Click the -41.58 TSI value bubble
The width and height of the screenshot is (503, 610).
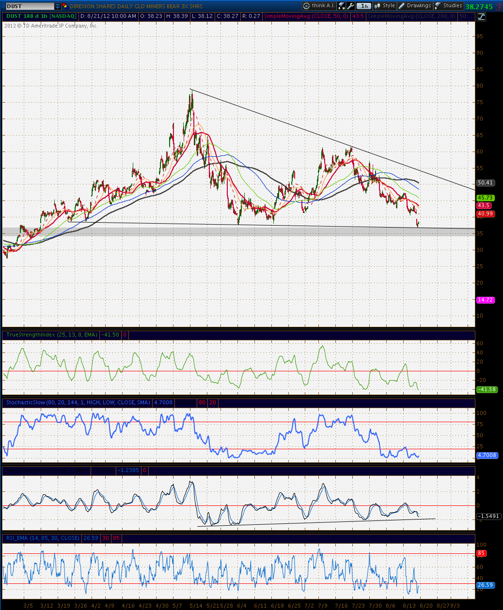pyautogui.click(x=487, y=389)
